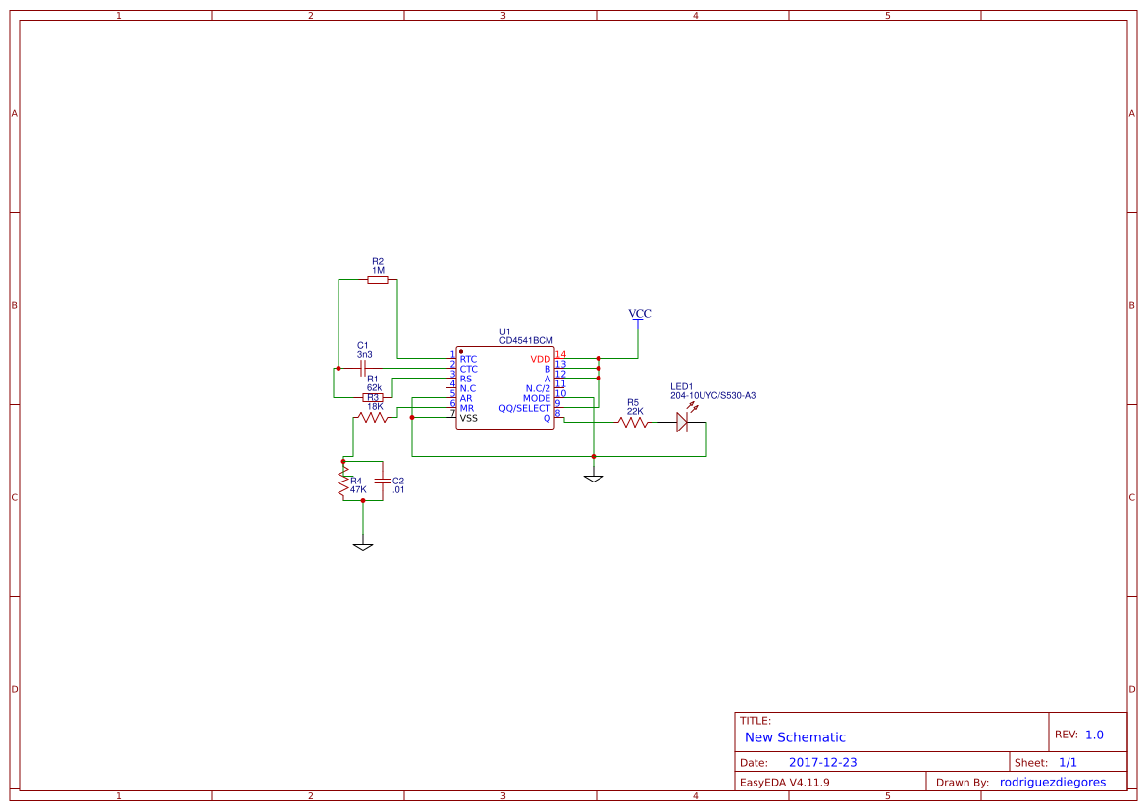
Task: Select the CD4541BCM chip body
Action: pos(505,387)
